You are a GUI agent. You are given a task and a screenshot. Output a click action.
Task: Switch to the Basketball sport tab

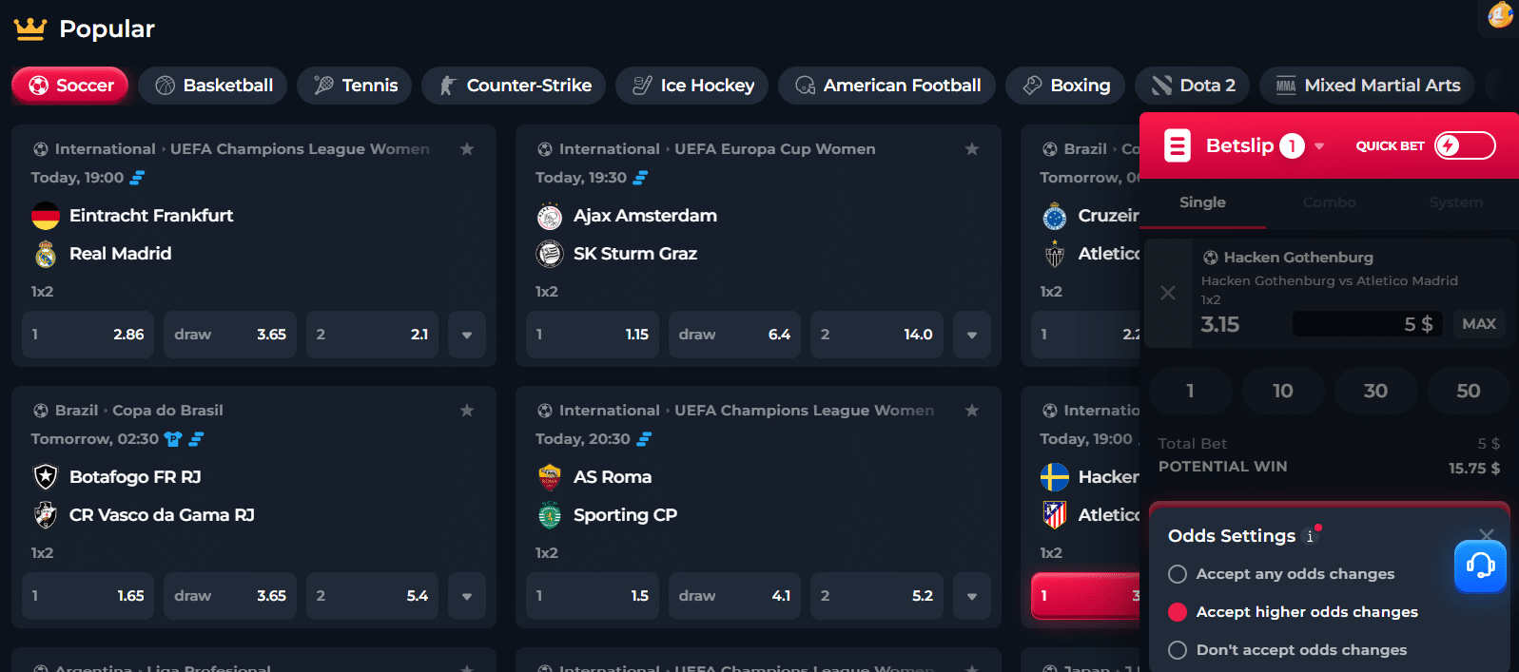(215, 86)
